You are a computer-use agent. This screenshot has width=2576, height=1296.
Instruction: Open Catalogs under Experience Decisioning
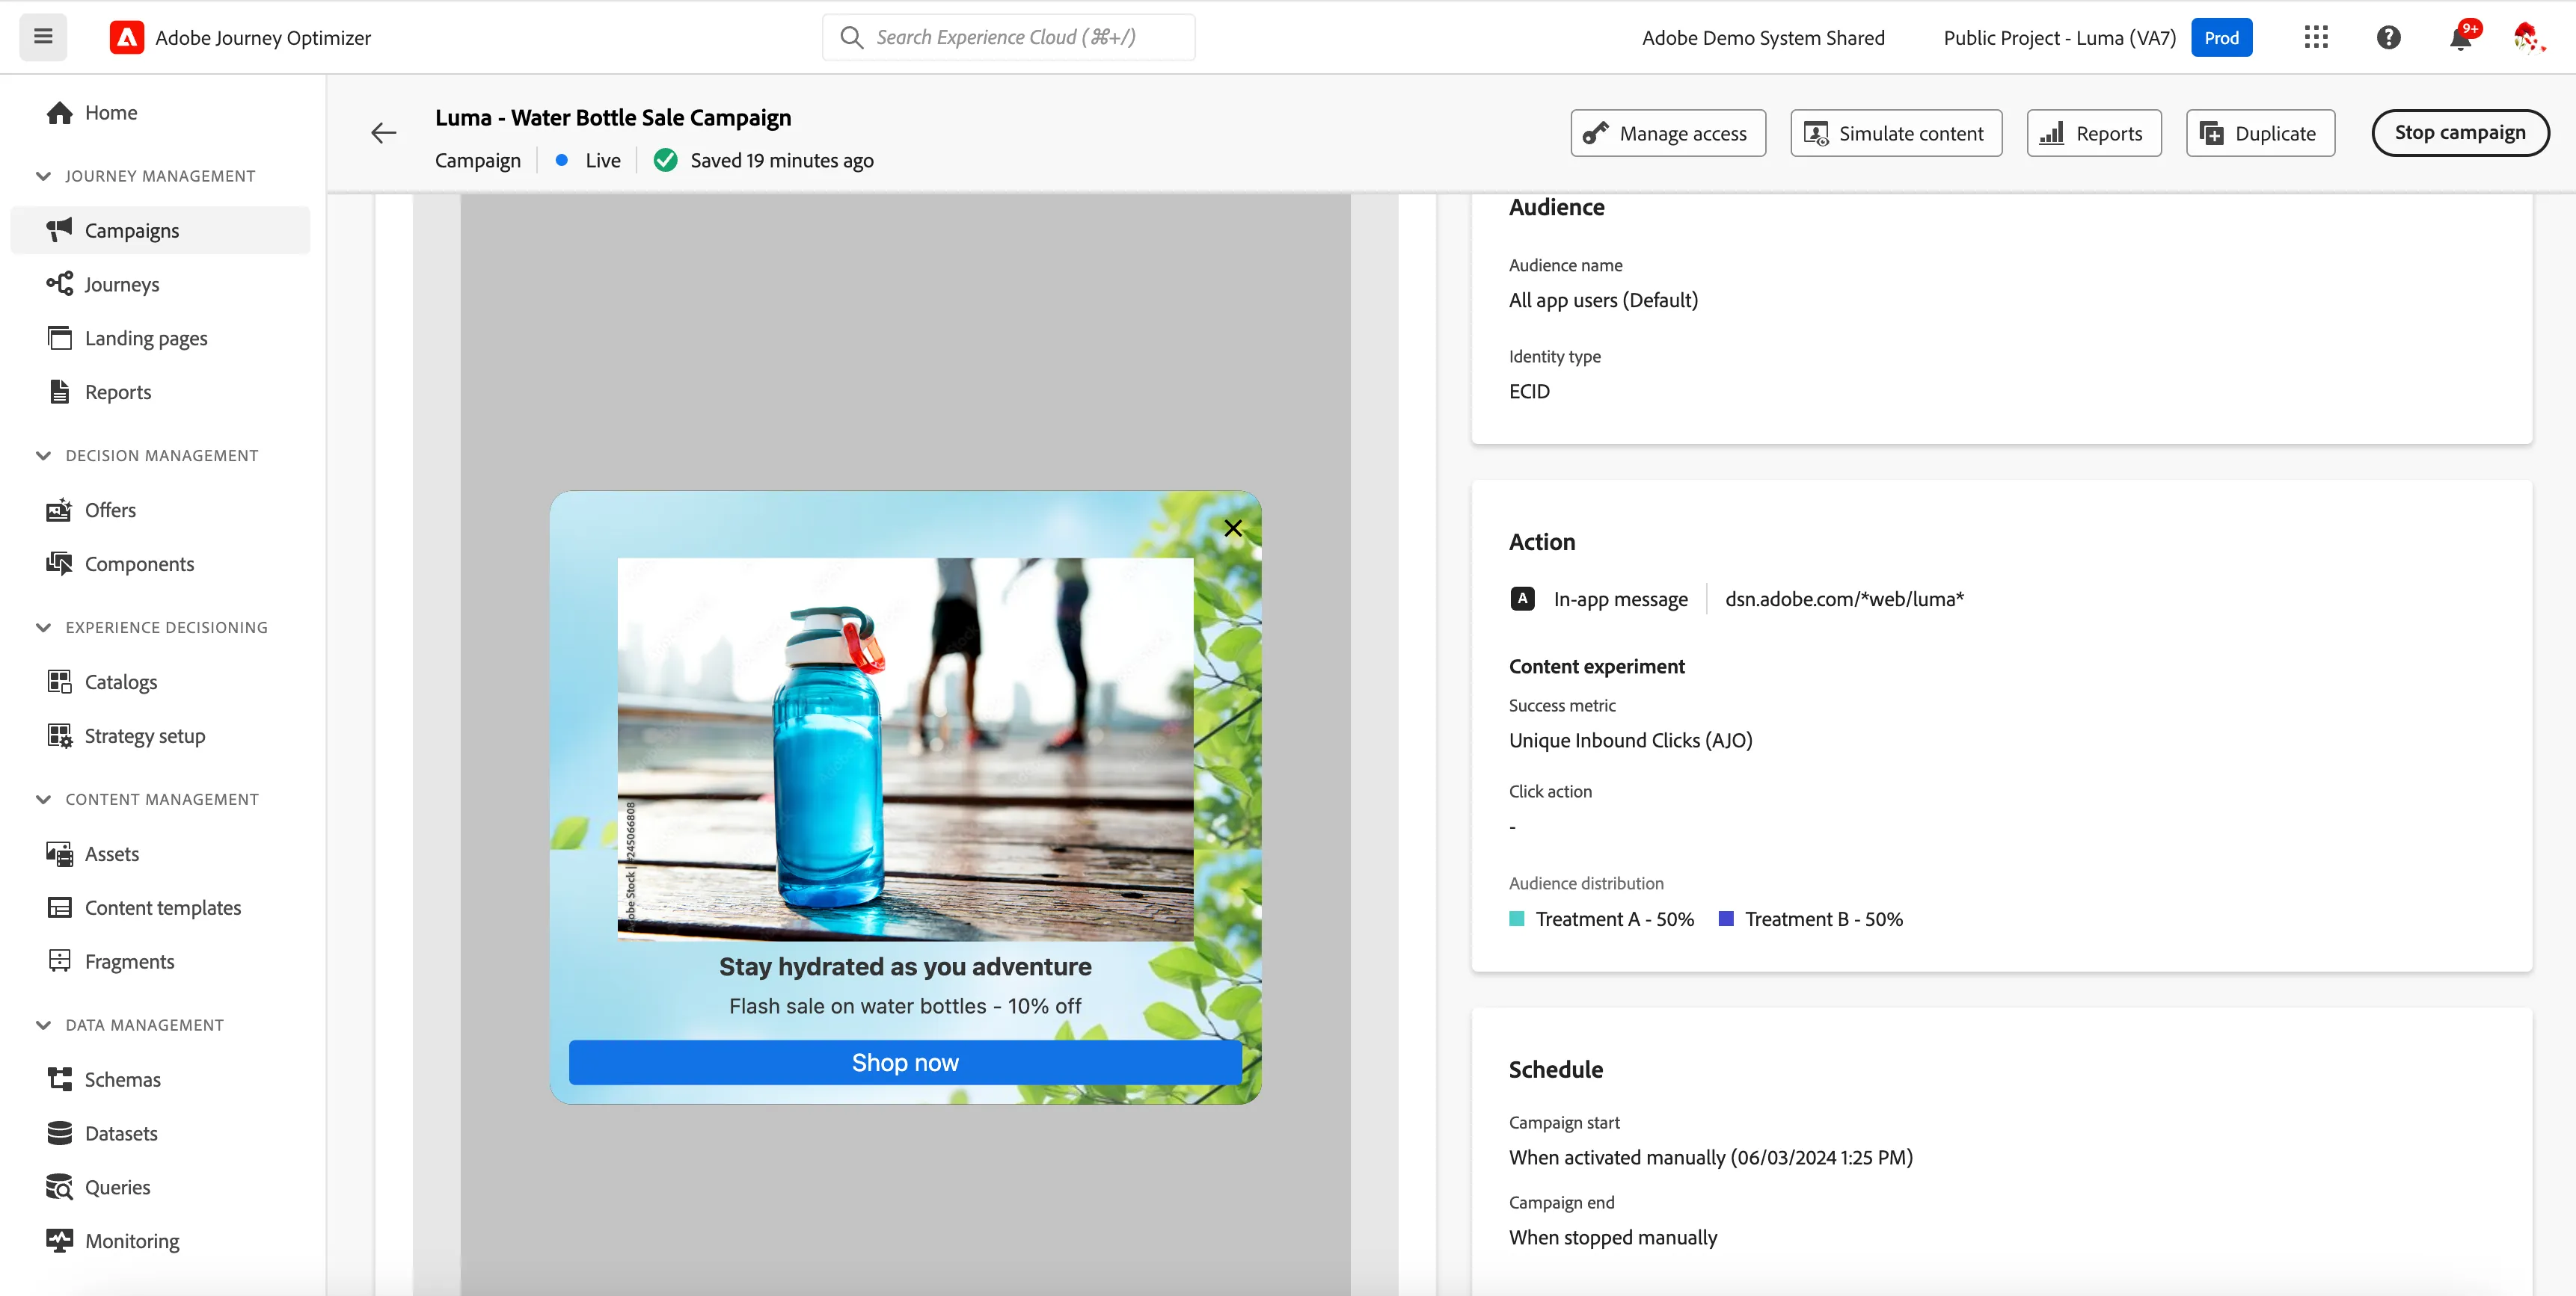pyautogui.click(x=160, y=682)
